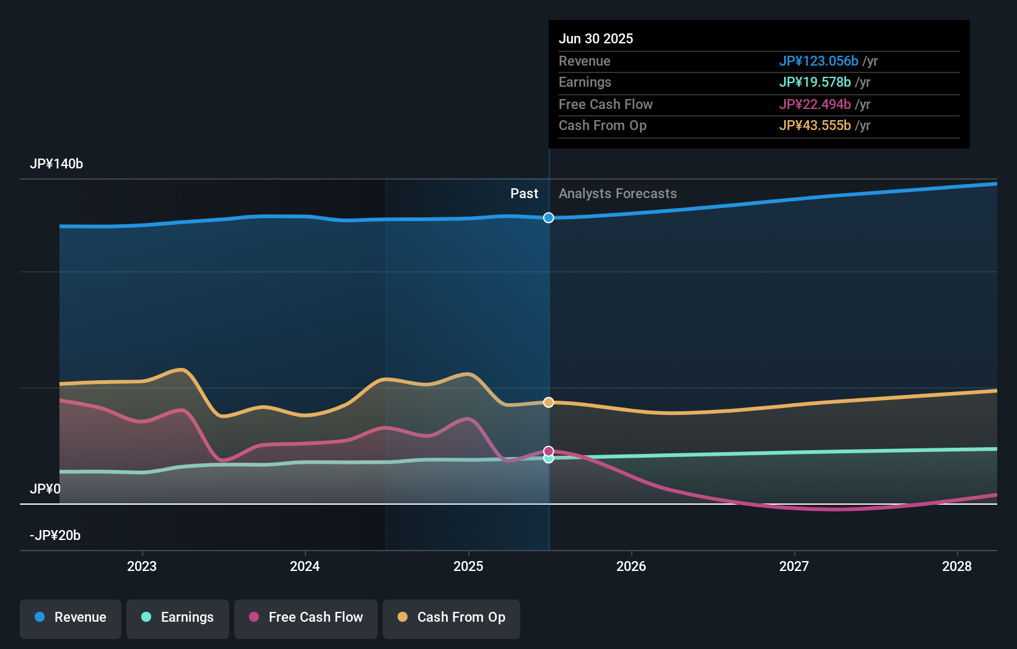1017x649 pixels.
Task: Toggle the Cash From Op series visibility
Action: point(451,617)
